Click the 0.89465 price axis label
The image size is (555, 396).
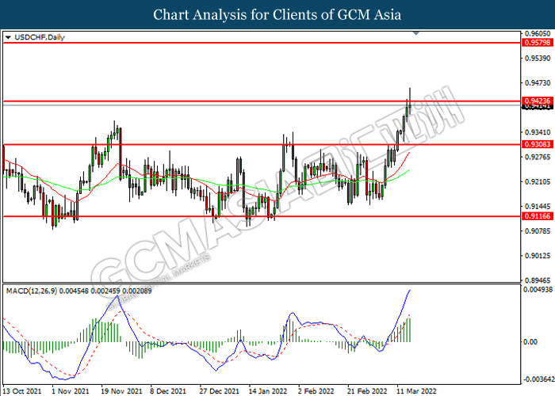(x=538, y=280)
